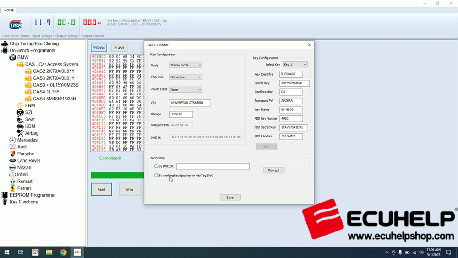Click the Seat module icon
The height and width of the screenshot is (258, 458).
click(20, 119)
